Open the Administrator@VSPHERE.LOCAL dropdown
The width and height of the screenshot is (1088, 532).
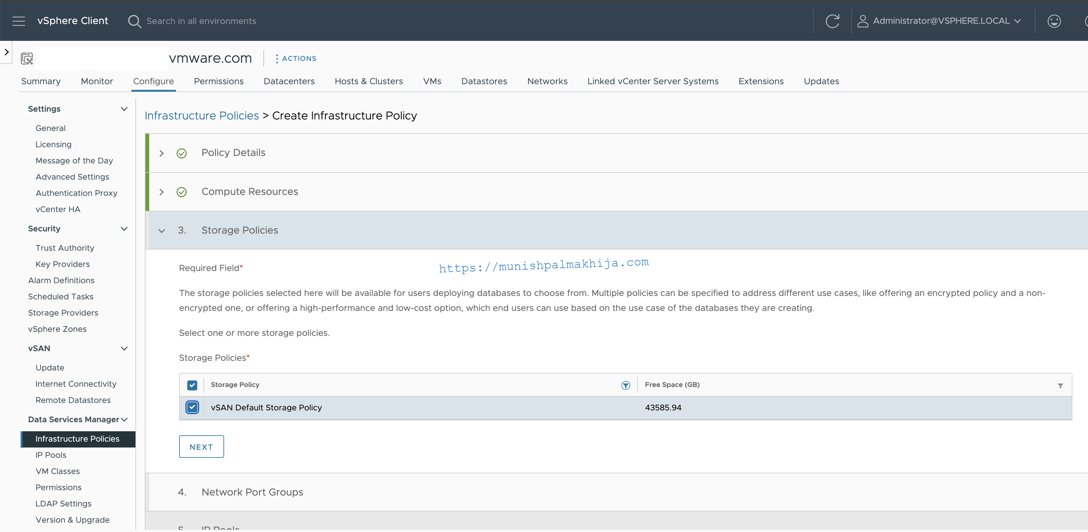(947, 21)
